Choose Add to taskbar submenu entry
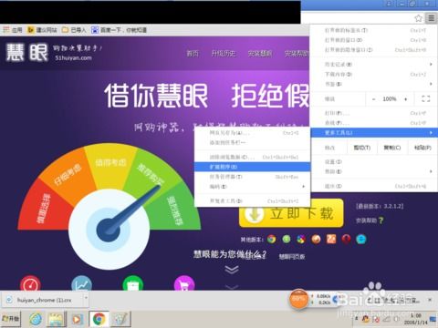Screen dimensions: 438x328 pyautogui.click(x=252, y=142)
